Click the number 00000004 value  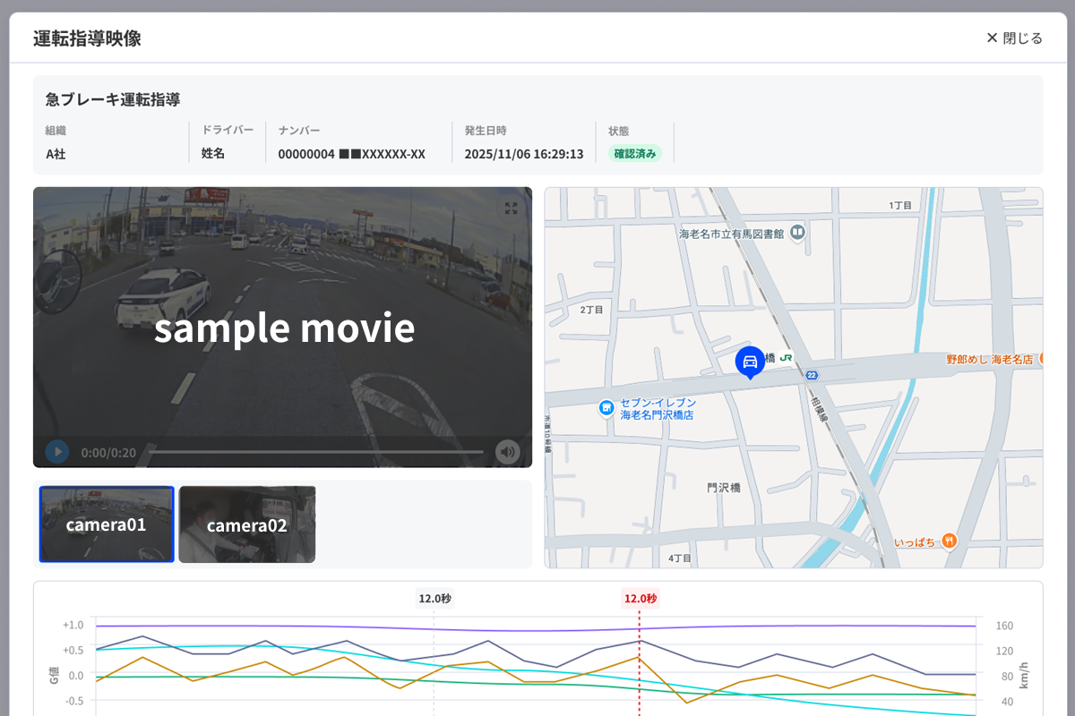click(x=351, y=154)
